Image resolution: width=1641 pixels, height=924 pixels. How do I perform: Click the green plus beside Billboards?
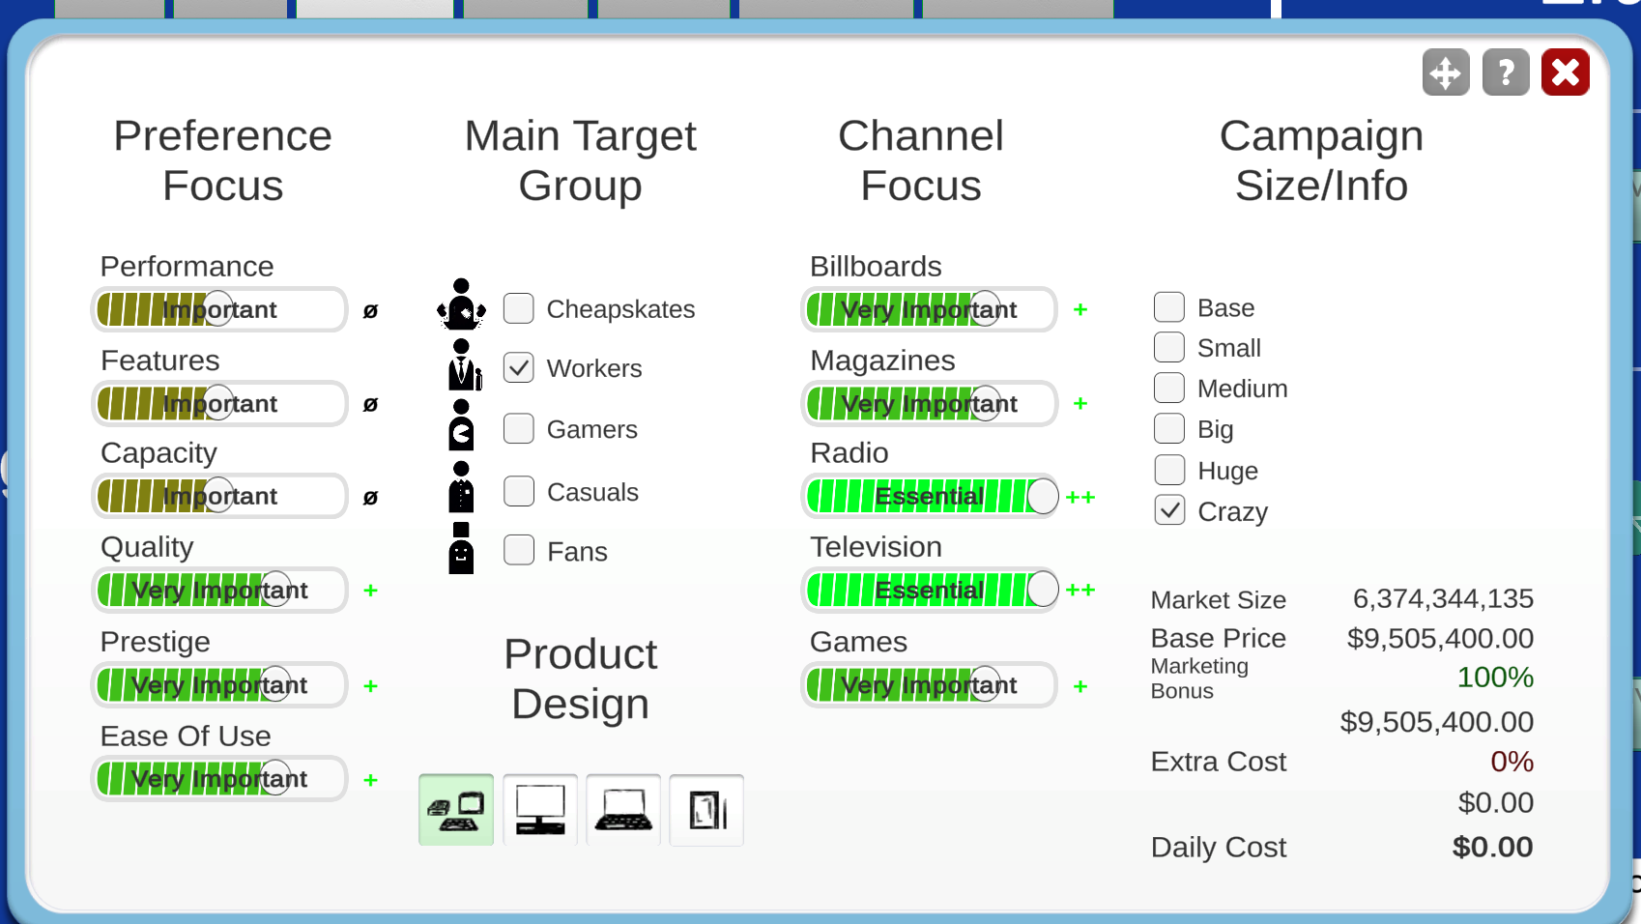click(1080, 309)
